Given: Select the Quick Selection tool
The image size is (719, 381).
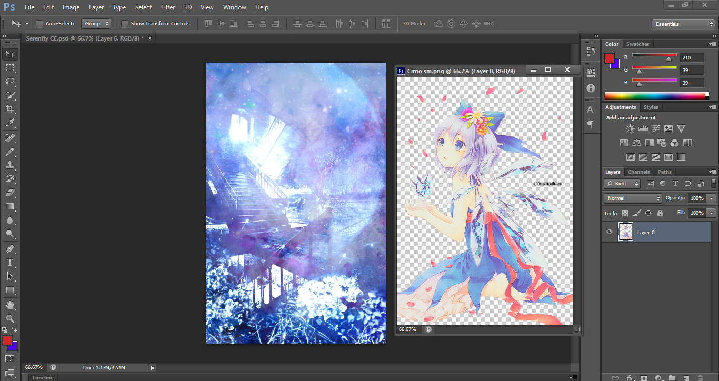Looking at the screenshot, I should click(x=10, y=95).
